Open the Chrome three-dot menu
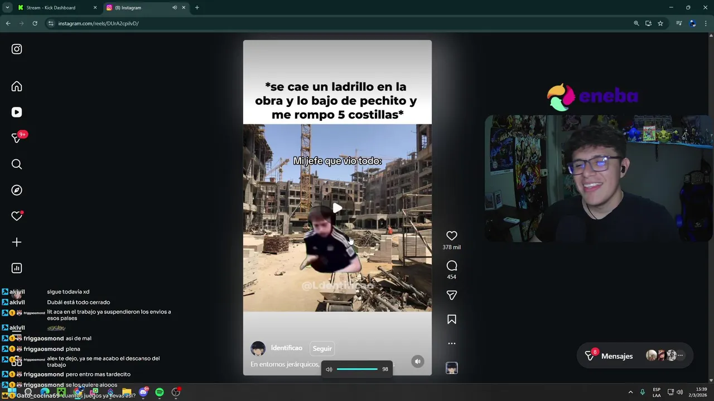 [706, 23]
